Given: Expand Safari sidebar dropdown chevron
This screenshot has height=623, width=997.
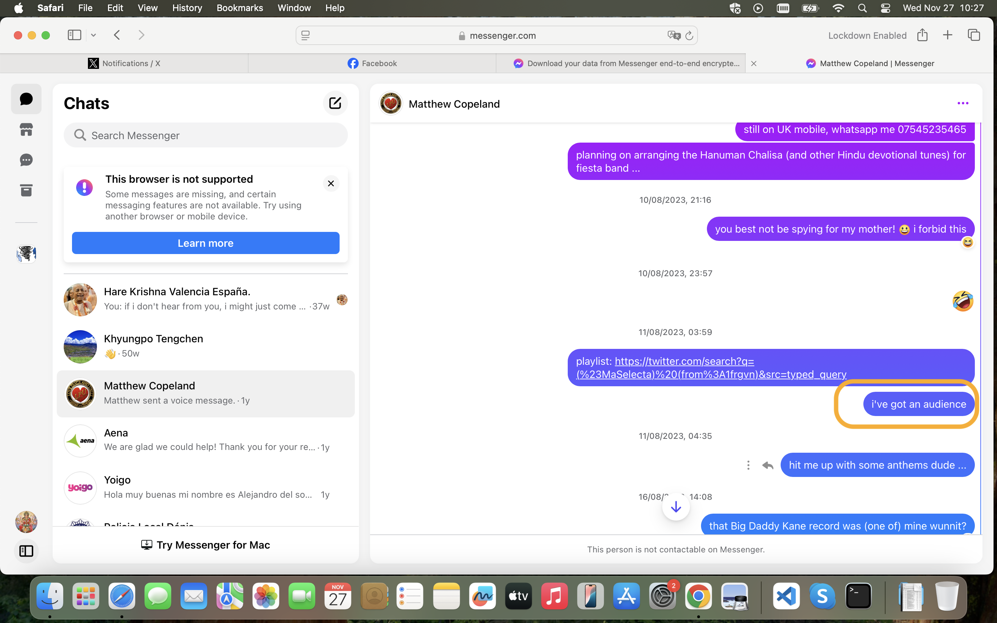Looking at the screenshot, I should [x=93, y=35].
